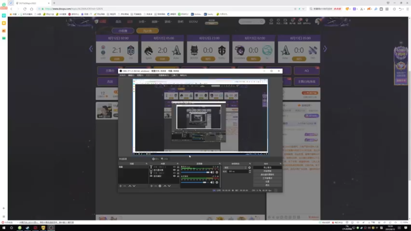Pop out the OBS controls dock panel

281,164
